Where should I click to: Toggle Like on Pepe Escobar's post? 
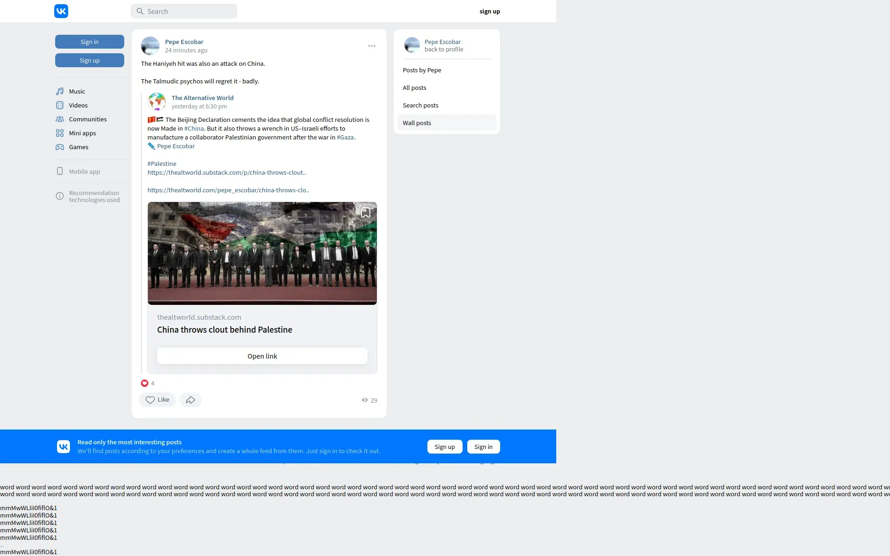click(x=158, y=400)
